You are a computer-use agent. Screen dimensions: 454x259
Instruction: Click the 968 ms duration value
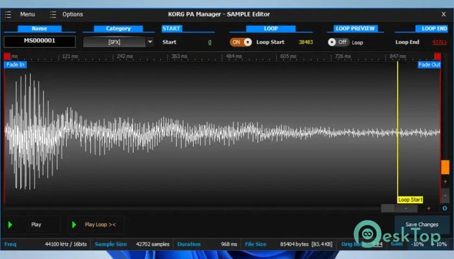click(x=229, y=244)
